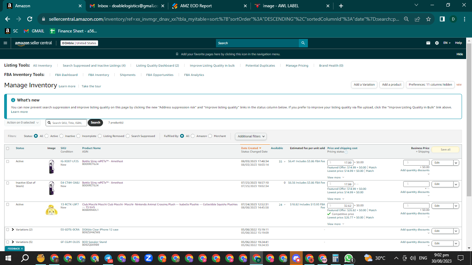Screen dimensions: 472x265
Task: Open Zoom from the taskbar
Action: (149, 258)
